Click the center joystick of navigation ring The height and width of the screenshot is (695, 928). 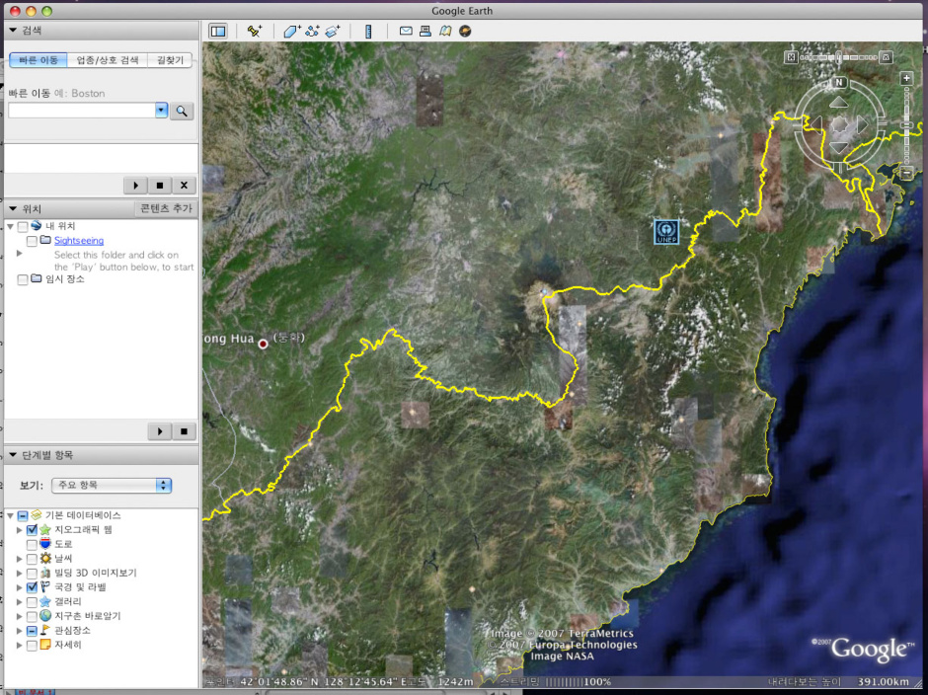839,125
